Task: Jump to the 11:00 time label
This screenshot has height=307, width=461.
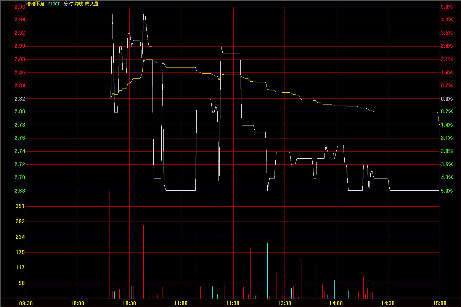Action: (x=181, y=304)
